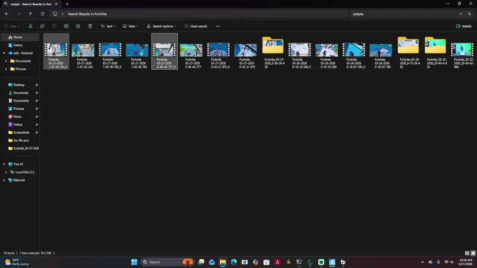Image resolution: width=477 pixels, height=268 pixels.
Task: Open Microsoft Edge from taskbar
Action: pyautogui.click(x=234, y=262)
